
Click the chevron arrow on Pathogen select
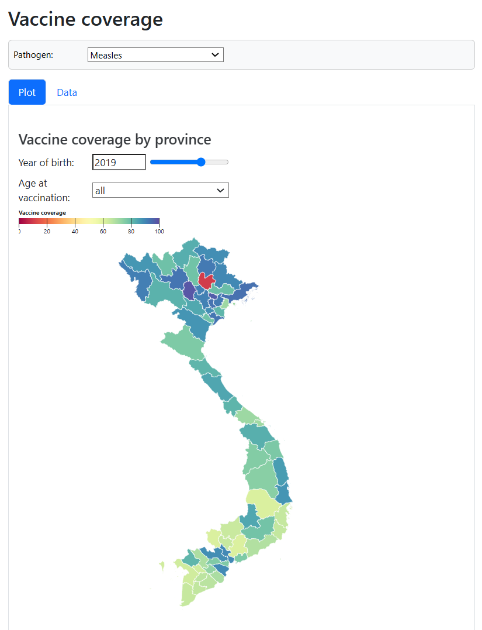[216, 55]
